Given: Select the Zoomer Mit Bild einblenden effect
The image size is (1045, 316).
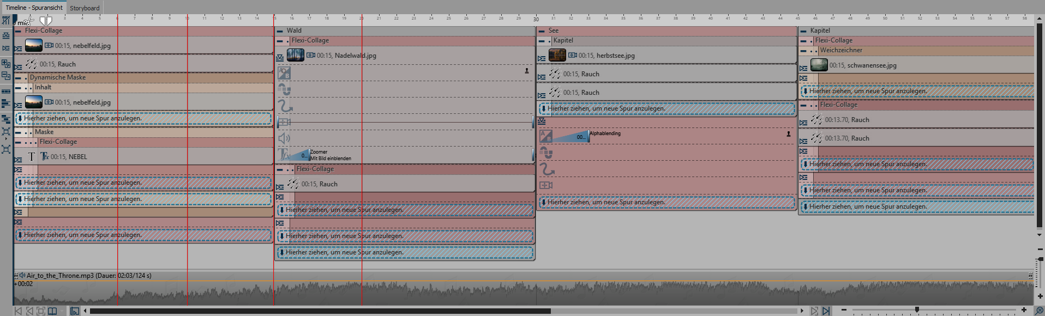Looking at the screenshot, I should pyautogui.click(x=331, y=155).
